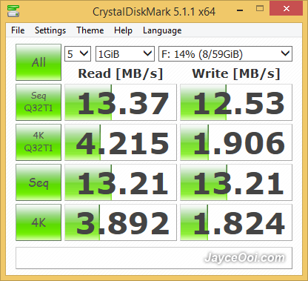Image resolution: width=308 pixels, height=281 pixels.
Task: Expand the test count dropdown showing 5
Action: pos(78,53)
